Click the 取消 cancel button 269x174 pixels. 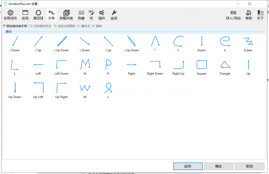click(249, 166)
